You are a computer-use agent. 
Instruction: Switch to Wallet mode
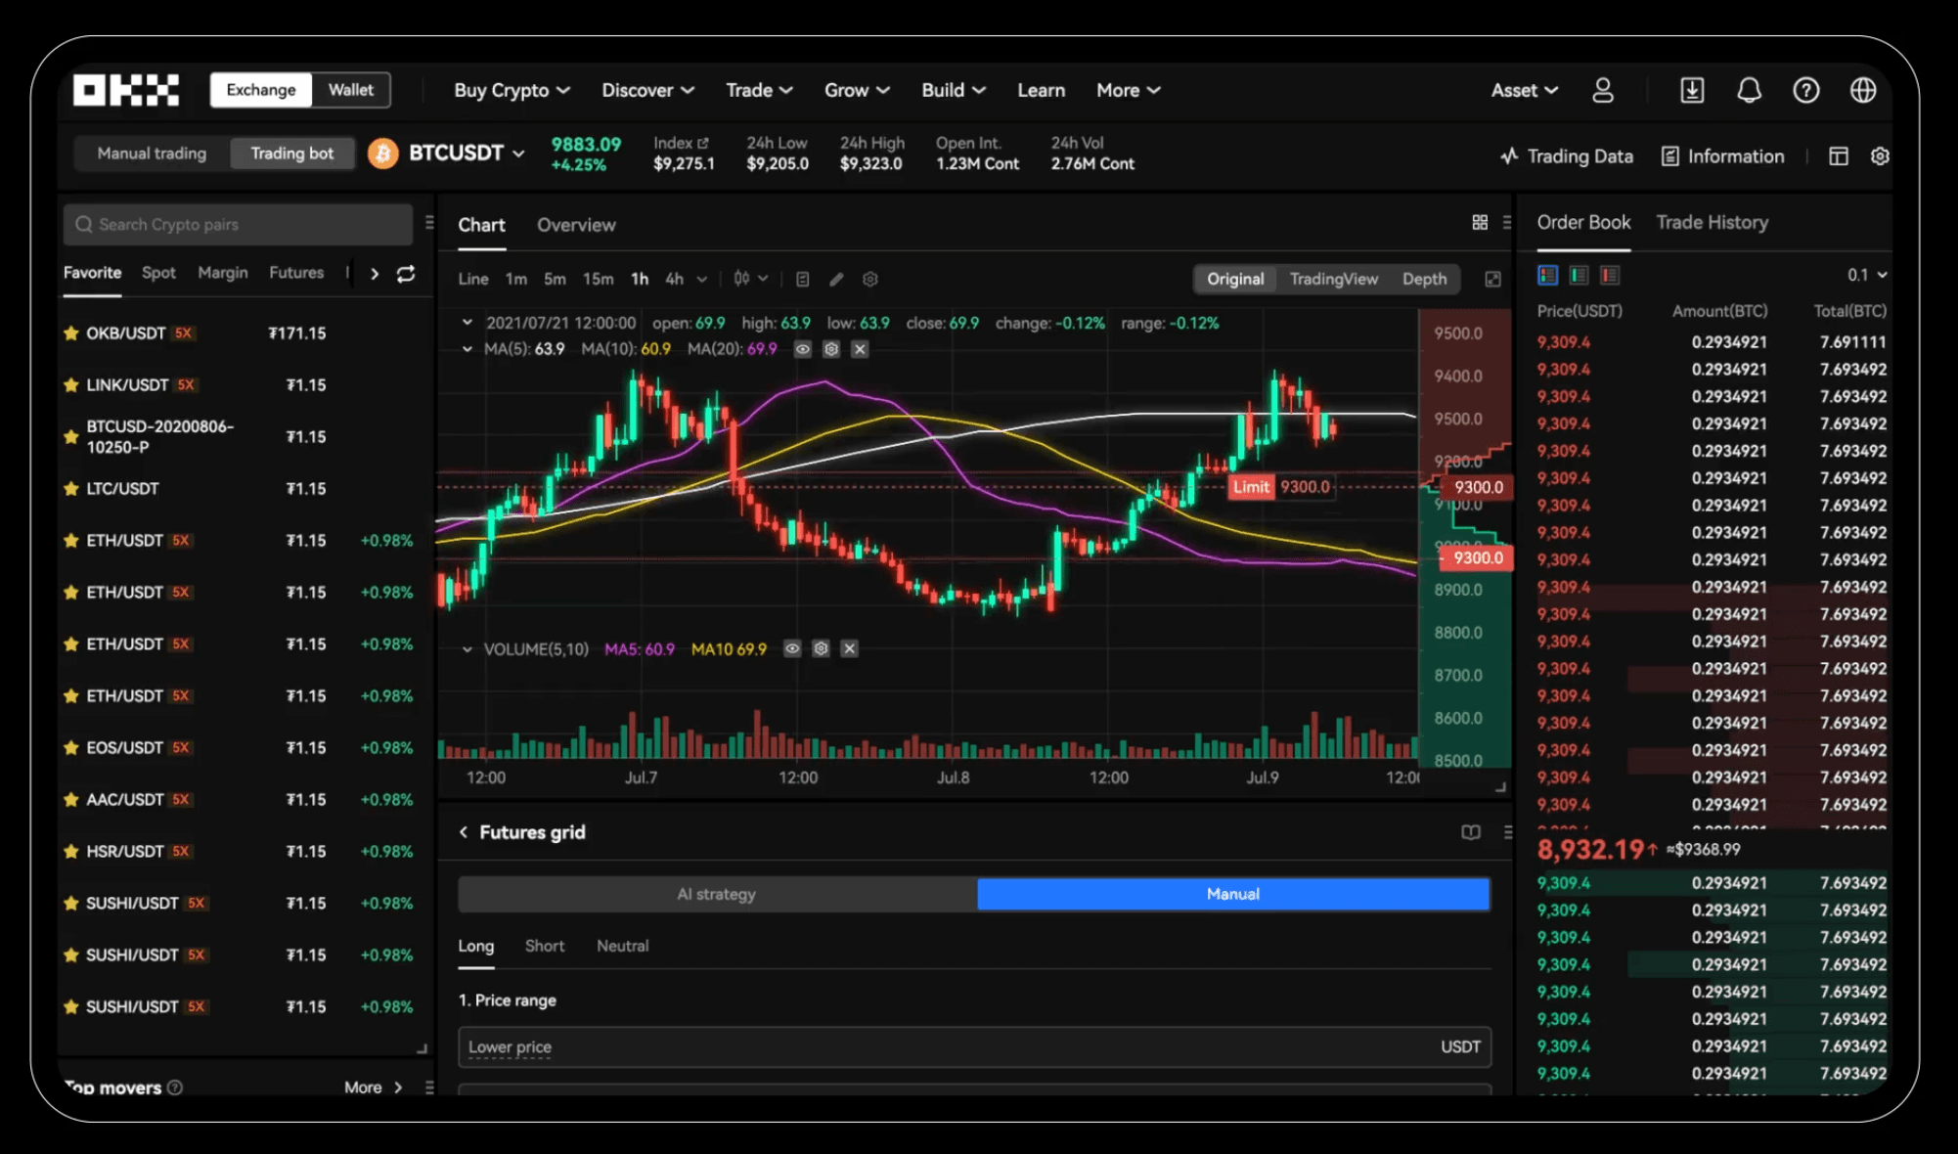(351, 90)
